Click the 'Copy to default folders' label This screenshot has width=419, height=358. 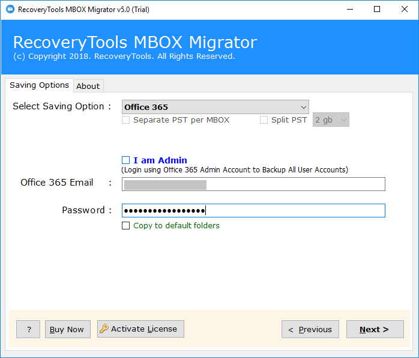click(176, 226)
